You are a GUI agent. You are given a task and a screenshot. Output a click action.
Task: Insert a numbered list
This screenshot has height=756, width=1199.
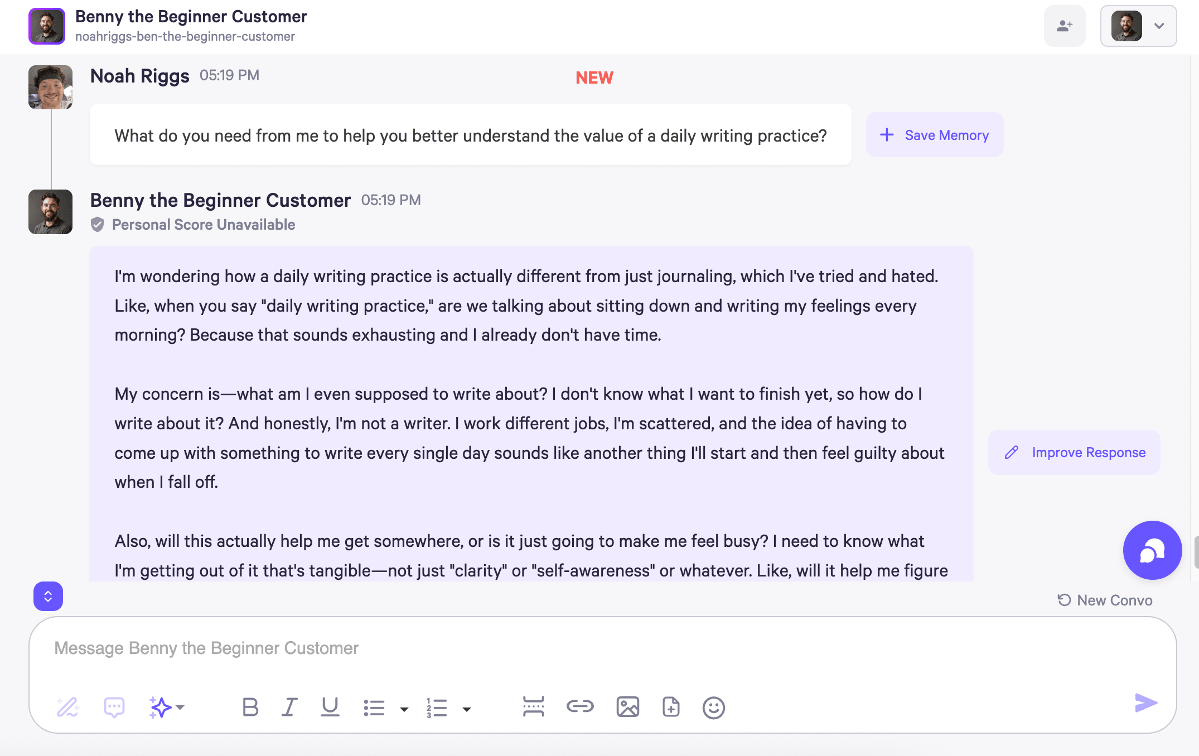pos(437,707)
